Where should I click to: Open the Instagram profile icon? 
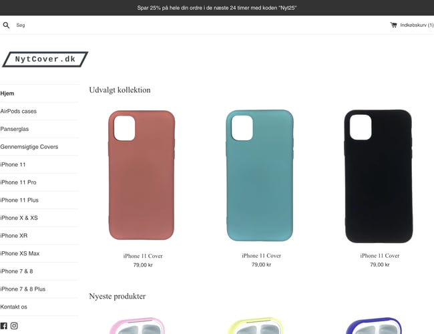(x=14, y=326)
